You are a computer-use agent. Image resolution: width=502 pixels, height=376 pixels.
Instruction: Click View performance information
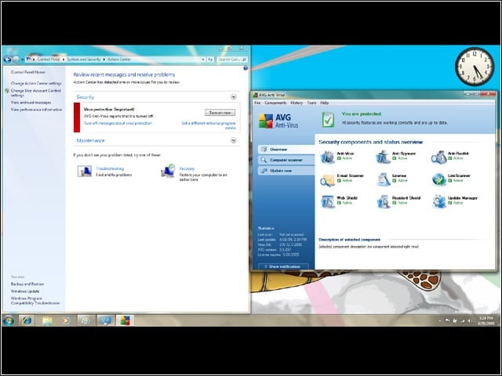[37, 110]
